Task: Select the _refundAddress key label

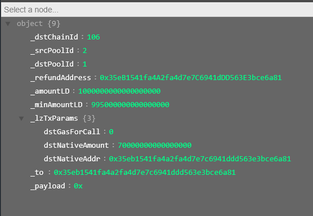Action: click(61, 78)
